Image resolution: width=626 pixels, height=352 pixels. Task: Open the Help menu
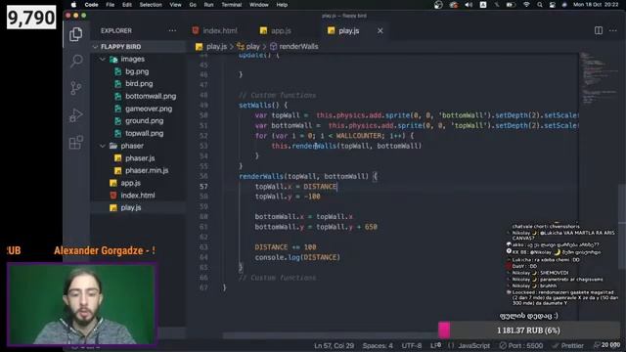click(x=282, y=5)
